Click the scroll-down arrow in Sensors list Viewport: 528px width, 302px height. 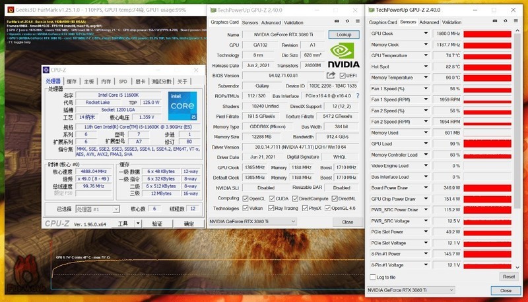coord(517,267)
